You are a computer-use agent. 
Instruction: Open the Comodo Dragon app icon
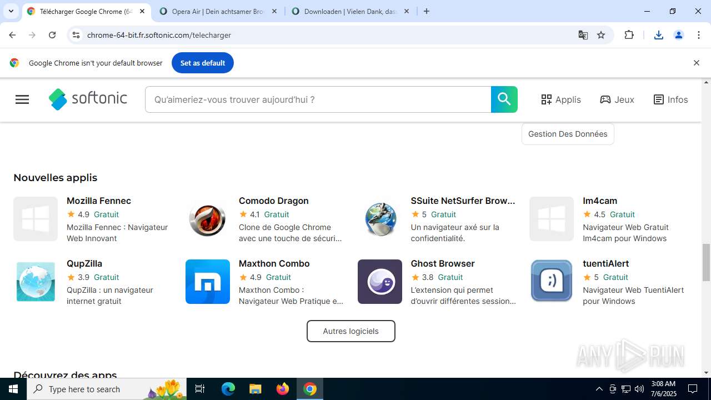click(x=208, y=219)
